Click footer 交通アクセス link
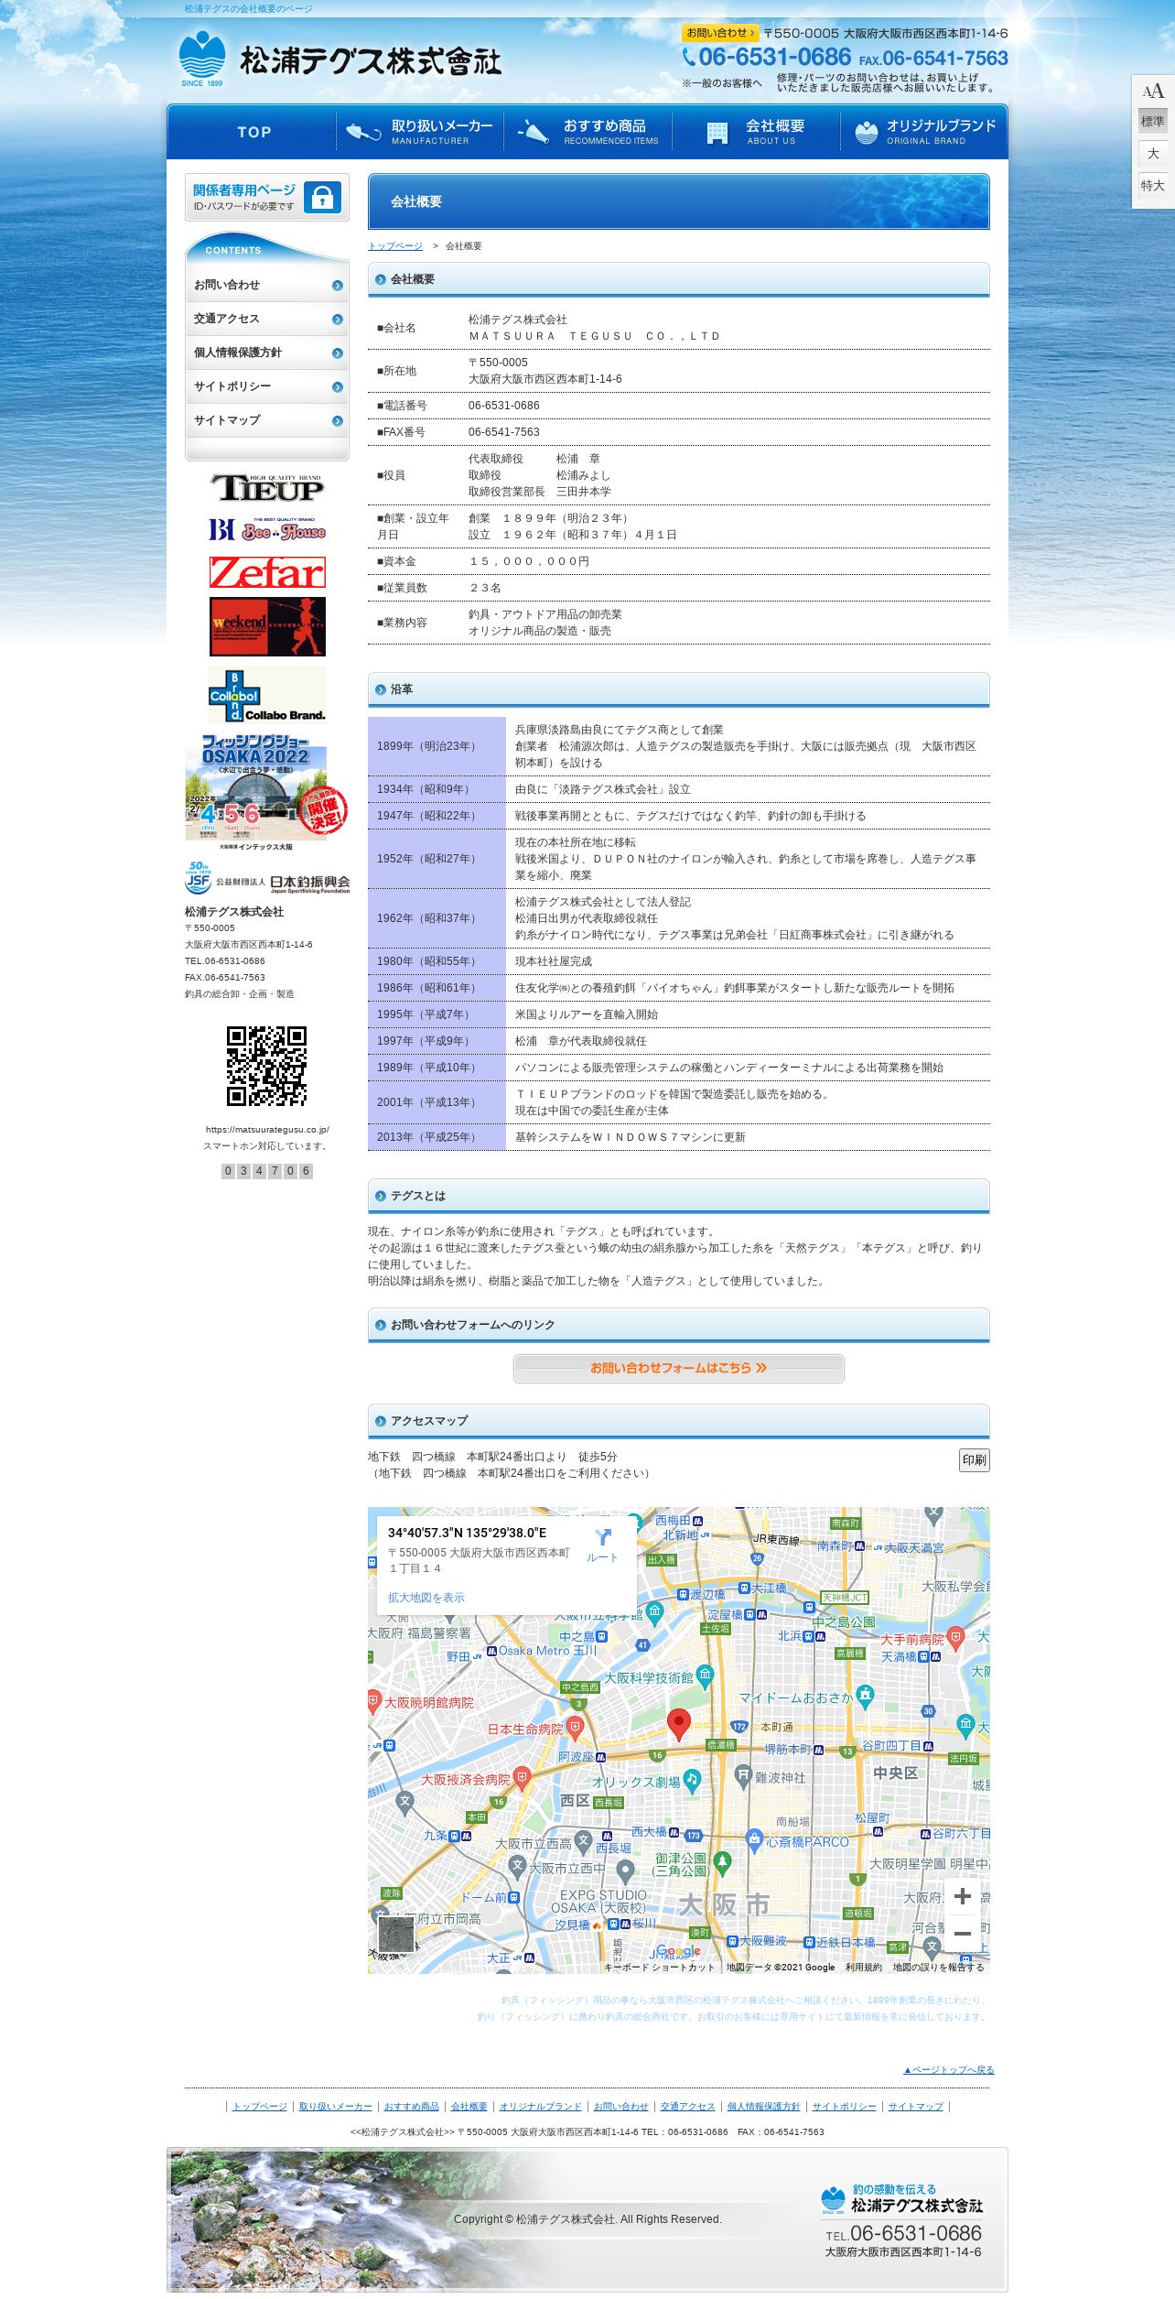This screenshot has width=1175, height=2299. (688, 2106)
